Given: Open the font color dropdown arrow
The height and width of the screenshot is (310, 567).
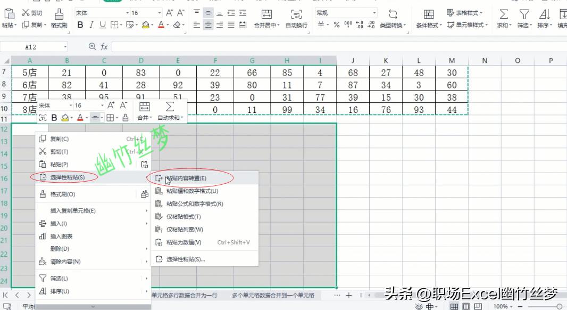Looking at the screenshot, I should click(x=166, y=25).
